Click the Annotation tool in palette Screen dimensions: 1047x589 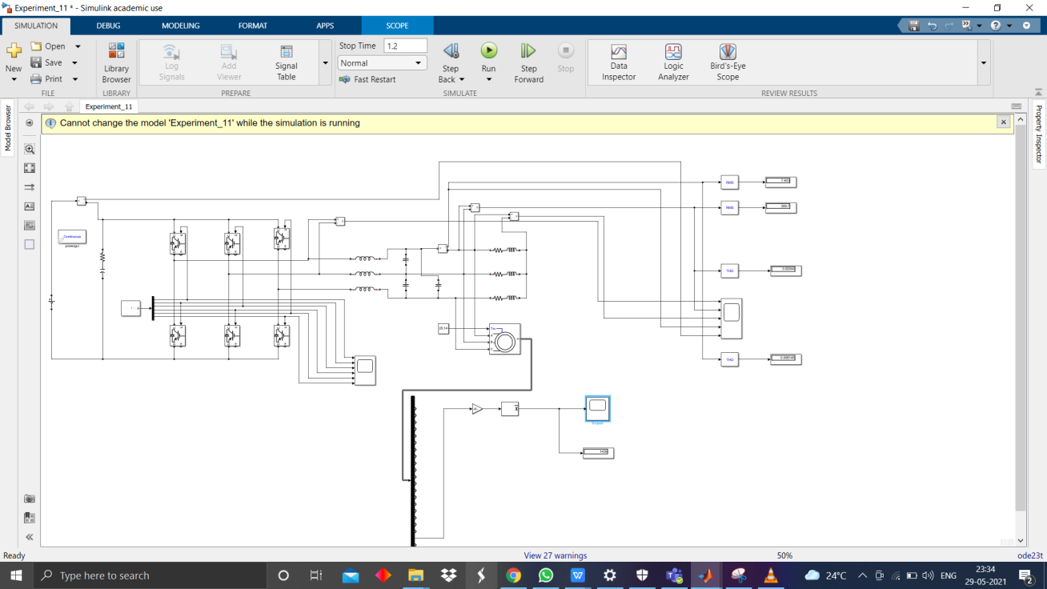[x=30, y=206]
